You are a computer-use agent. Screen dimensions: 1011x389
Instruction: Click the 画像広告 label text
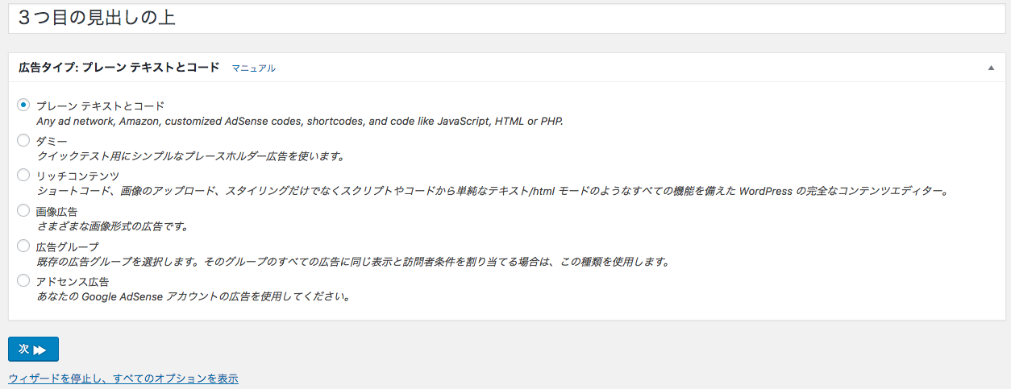[57, 211]
